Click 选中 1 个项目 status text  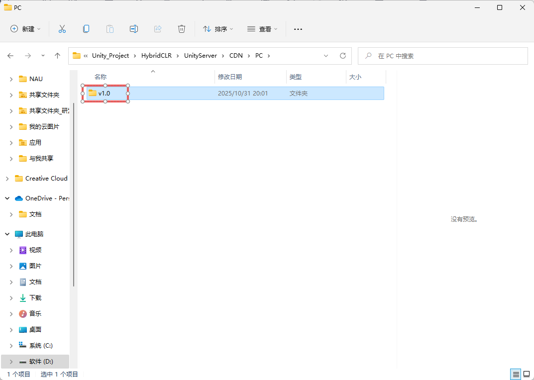pyautogui.click(x=59, y=375)
